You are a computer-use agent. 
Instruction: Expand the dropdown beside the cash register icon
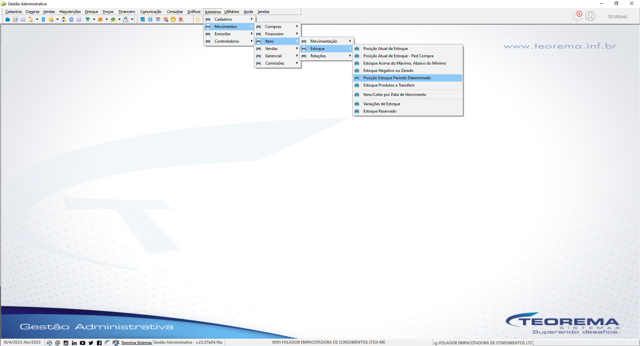click(132, 19)
